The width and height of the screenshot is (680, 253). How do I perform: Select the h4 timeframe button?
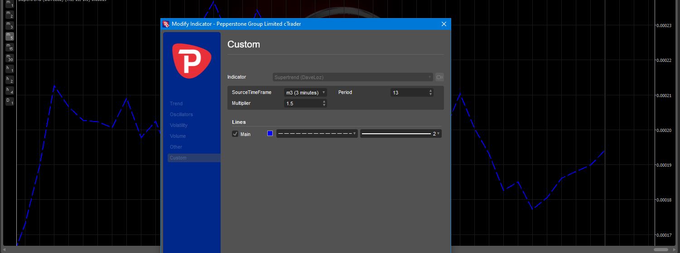point(10,90)
